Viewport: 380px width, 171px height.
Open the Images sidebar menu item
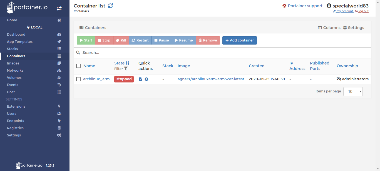13,63
